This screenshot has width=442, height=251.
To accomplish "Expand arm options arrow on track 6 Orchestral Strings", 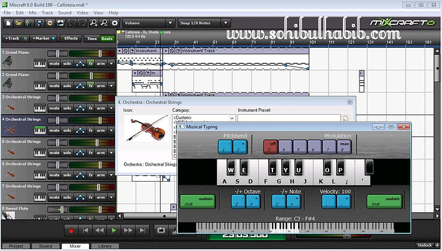I will (x=111, y=175).
